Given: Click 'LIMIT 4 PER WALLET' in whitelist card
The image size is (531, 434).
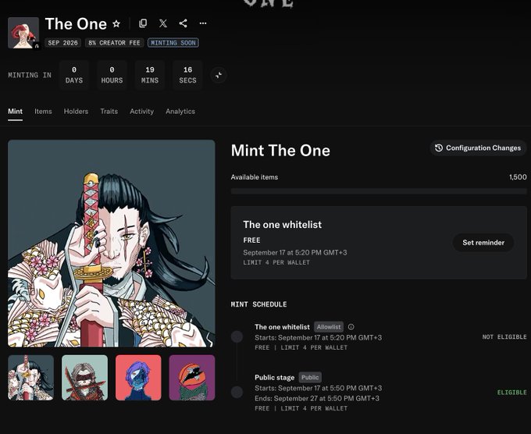Looking at the screenshot, I should click(x=276, y=262).
